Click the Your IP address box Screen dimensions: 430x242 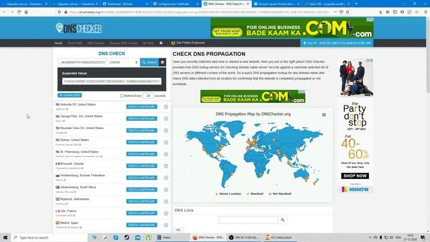click(x=337, y=43)
